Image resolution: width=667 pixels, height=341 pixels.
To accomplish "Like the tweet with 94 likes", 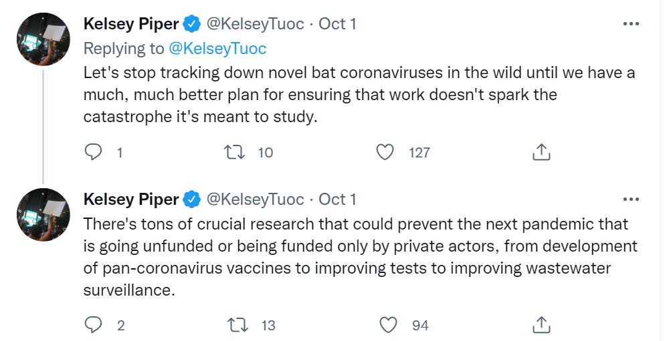I will coord(389,325).
